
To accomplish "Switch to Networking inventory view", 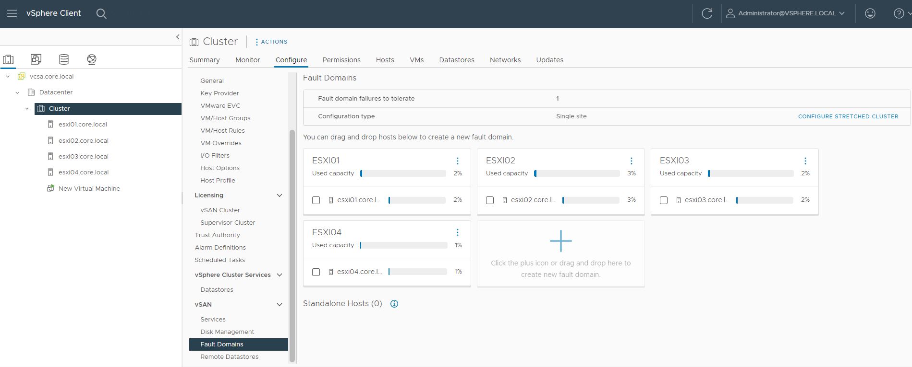I will 92,59.
